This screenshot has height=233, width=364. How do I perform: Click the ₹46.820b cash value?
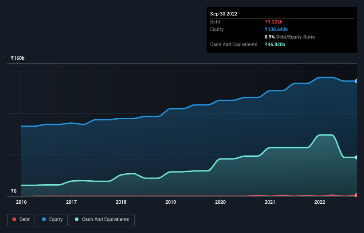275,44
